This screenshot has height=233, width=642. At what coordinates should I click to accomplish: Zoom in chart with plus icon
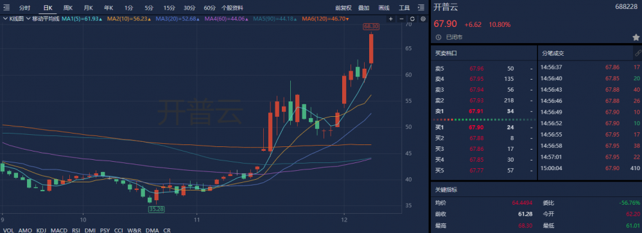coord(390,19)
